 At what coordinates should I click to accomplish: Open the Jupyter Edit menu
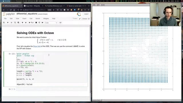11,19
